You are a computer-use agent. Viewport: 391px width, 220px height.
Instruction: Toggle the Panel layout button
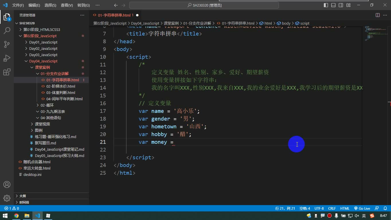pos(333,5)
